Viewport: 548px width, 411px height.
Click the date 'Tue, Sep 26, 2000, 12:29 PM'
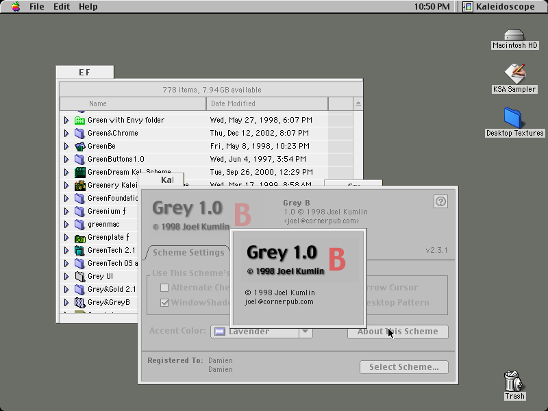point(262,173)
